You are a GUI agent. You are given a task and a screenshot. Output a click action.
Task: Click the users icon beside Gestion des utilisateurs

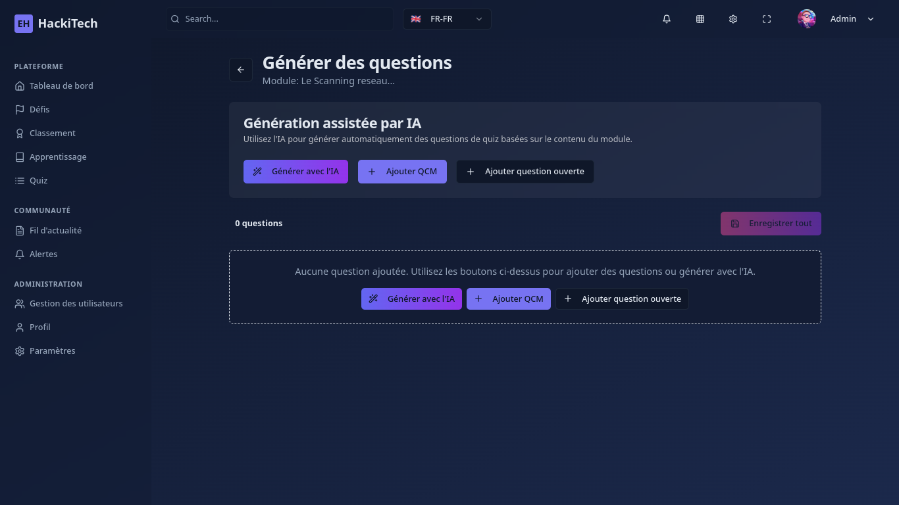[20, 304]
